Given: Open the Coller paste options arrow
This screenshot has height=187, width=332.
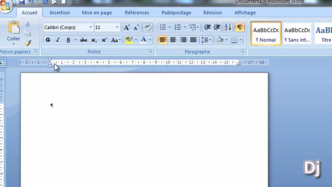Looking at the screenshot, I should click(13, 44).
